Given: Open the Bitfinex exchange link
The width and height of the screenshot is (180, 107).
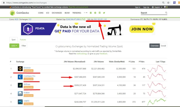Looking at the screenshot, I should click(27, 84).
